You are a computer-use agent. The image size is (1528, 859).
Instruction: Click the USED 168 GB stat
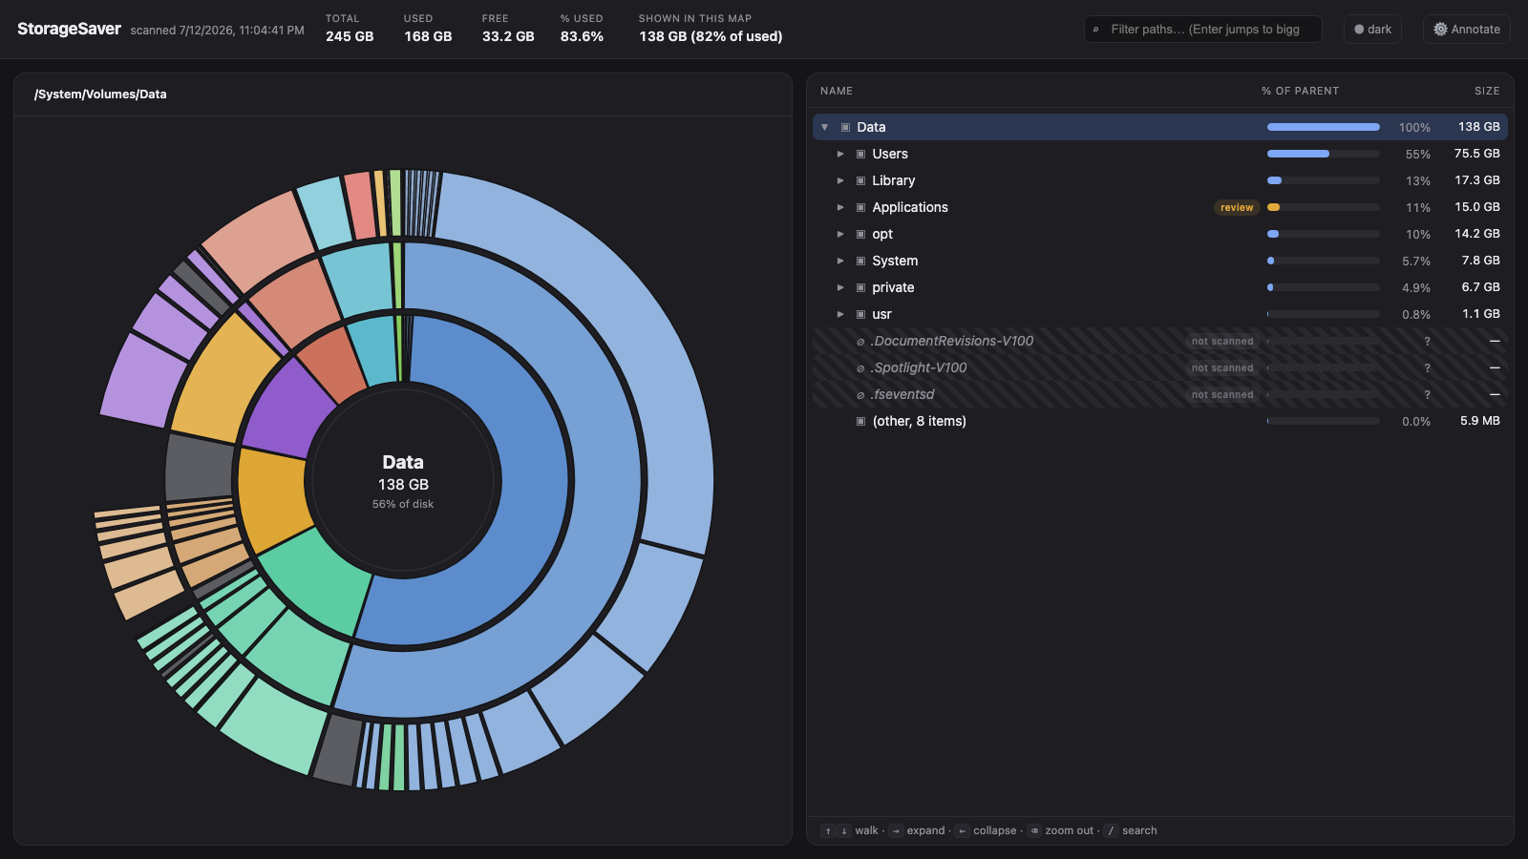(x=428, y=29)
